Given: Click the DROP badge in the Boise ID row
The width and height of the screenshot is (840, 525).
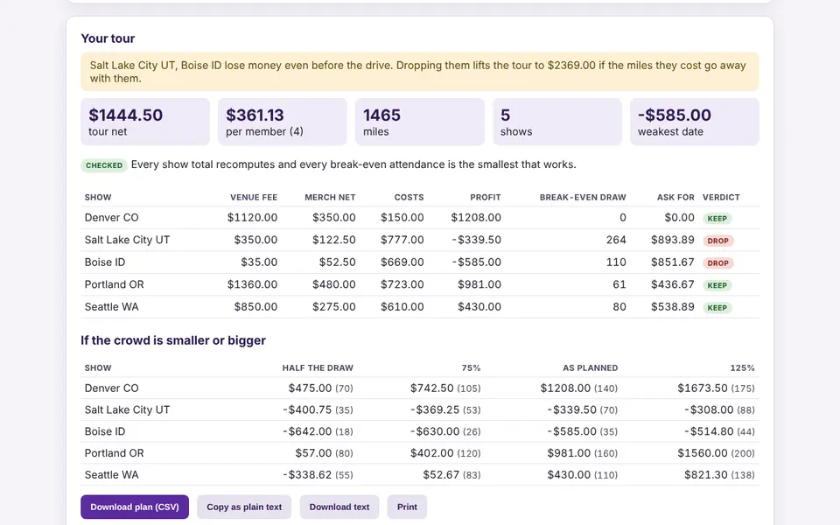Looking at the screenshot, I should [717, 263].
